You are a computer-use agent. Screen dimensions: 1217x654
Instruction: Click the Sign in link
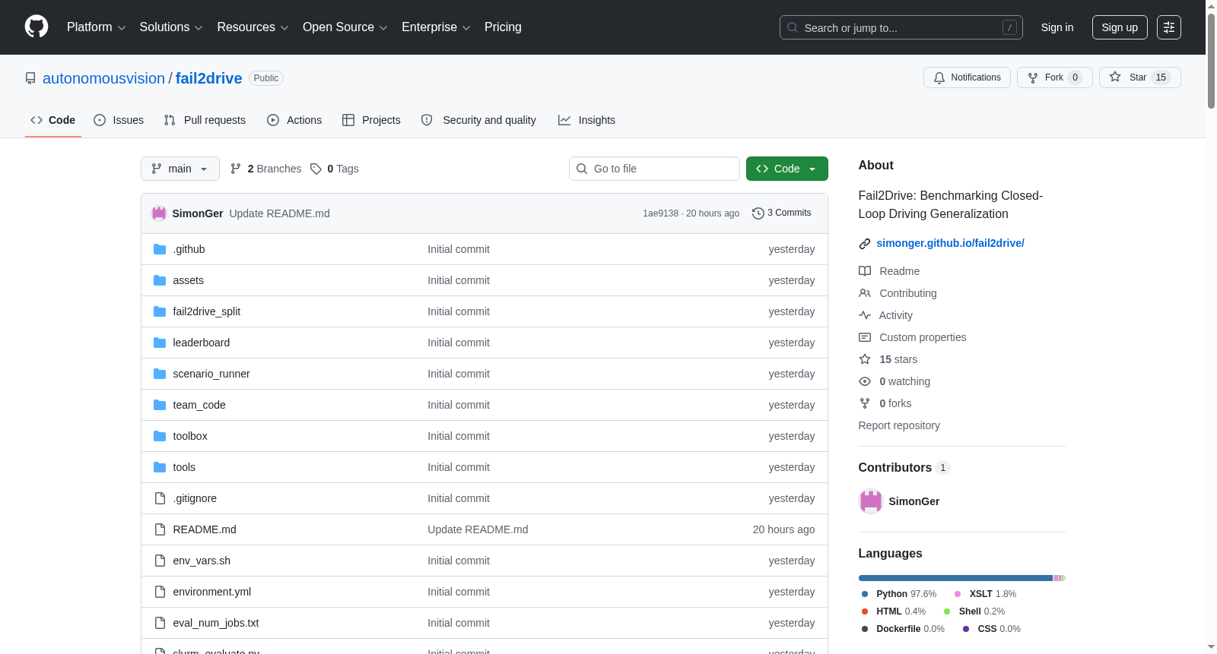tap(1057, 27)
